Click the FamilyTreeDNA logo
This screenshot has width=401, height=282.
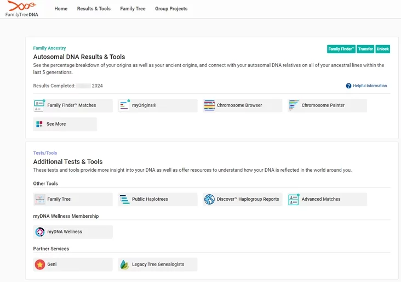click(x=22, y=9)
